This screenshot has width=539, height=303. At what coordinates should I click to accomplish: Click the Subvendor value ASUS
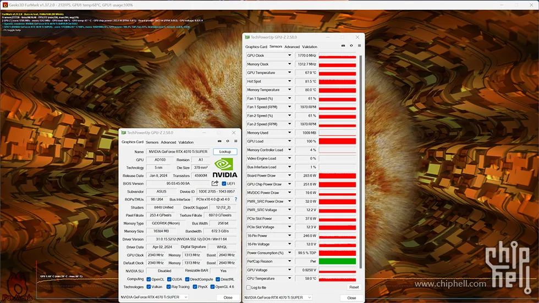click(x=161, y=192)
